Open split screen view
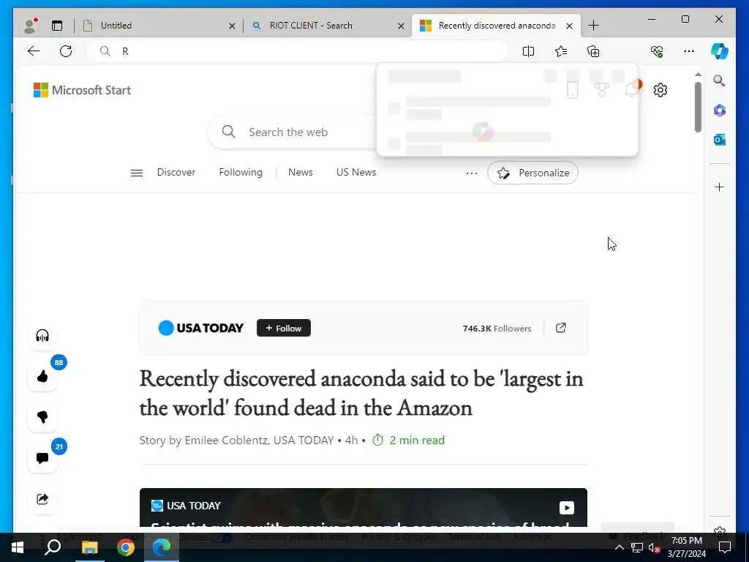 [x=528, y=51]
